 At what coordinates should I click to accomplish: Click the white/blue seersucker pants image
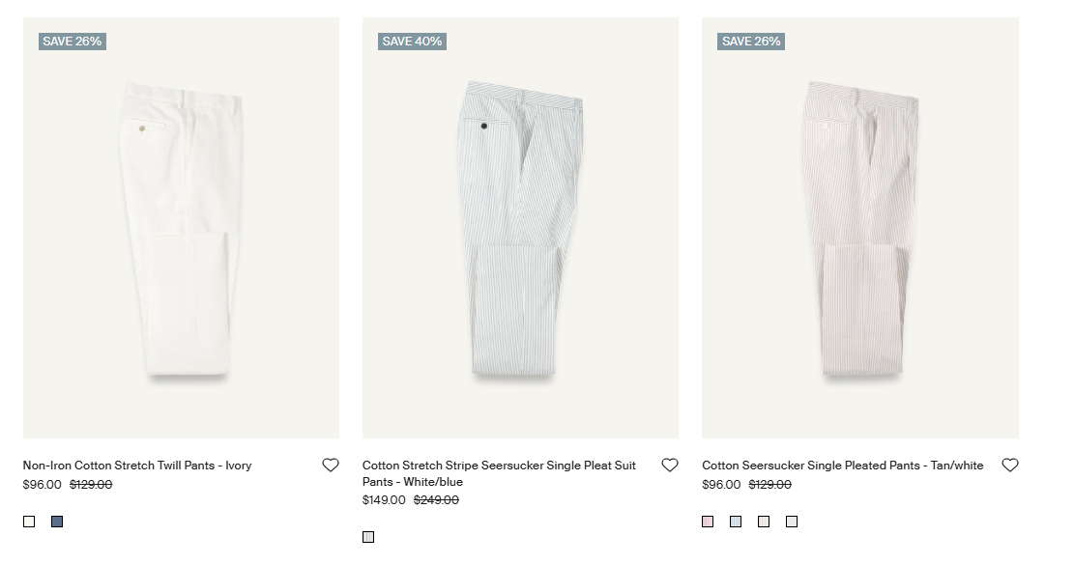[x=520, y=227]
